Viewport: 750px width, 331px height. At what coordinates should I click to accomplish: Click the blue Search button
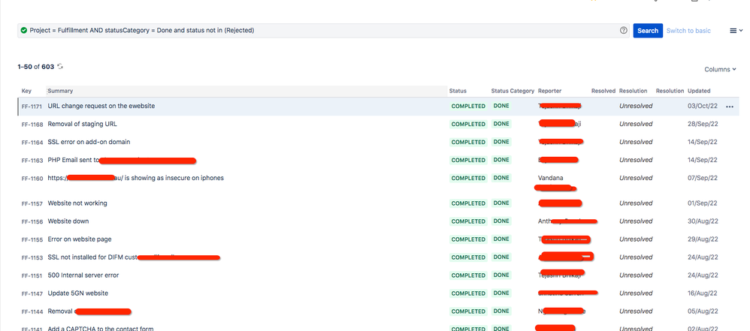point(648,31)
